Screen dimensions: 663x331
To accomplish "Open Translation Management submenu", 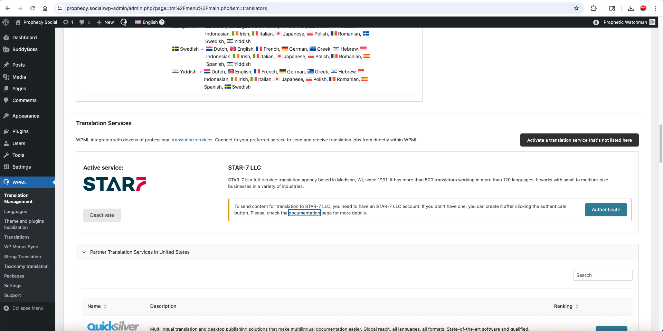I will point(18,198).
